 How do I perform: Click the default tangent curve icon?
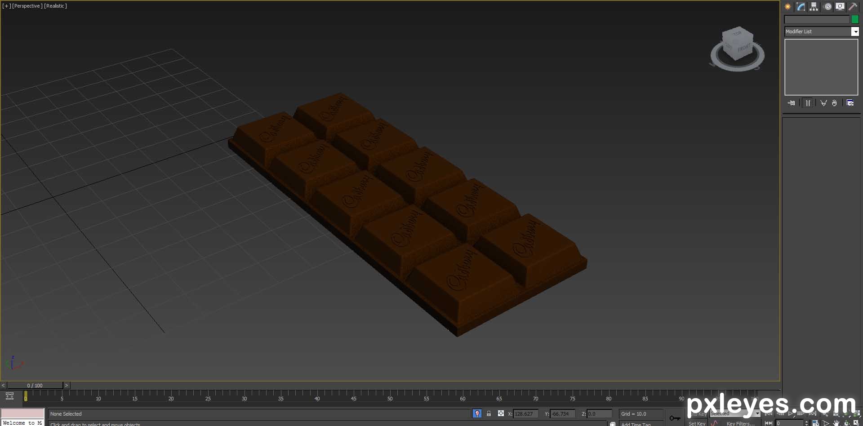click(715, 423)
